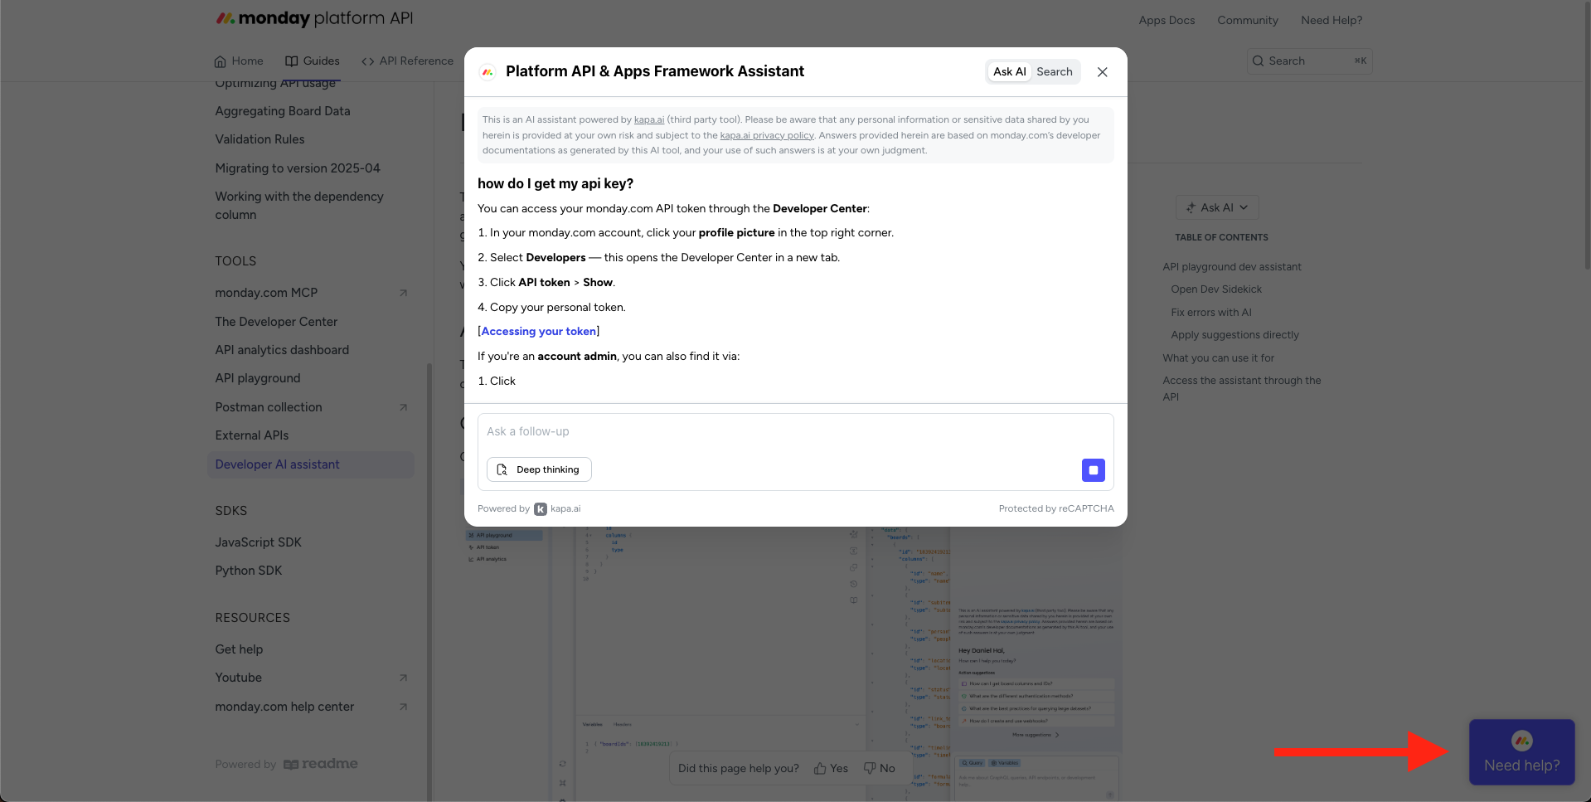Click external arrow icon beside Youtube
This screenshot has width=1591, height=802.
(404, 678)
